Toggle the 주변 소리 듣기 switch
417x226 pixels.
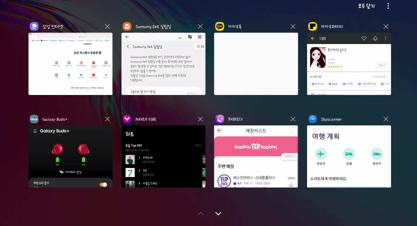(x=103, y=185)
